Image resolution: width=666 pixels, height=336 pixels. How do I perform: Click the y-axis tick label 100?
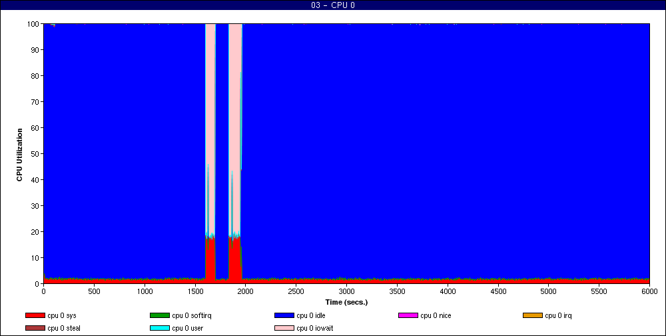(35, 24)
